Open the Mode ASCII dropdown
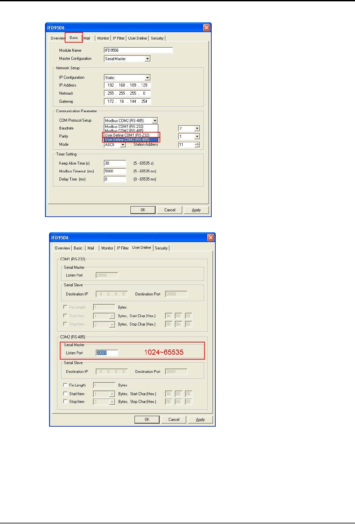 coord(123,145)
